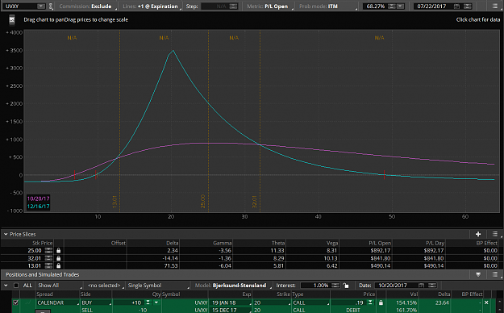Toggle the interest rate unlock icon
The height and width of the screenshot is (313, 504).
tap(345, 286)
